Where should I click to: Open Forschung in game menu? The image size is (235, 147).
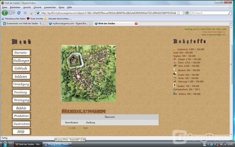pos(21,92)
